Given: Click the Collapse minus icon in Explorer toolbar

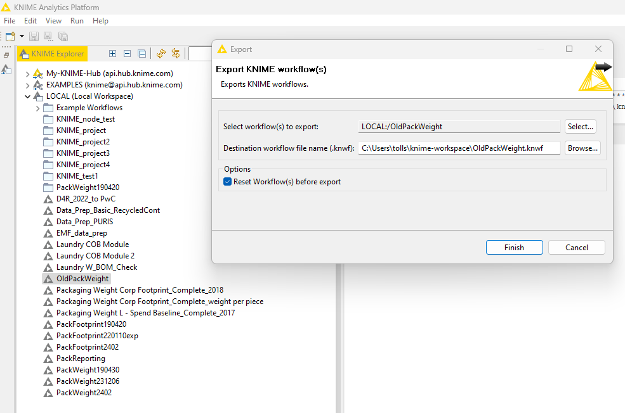Looking at the screenshot, I should click(127, 54).
